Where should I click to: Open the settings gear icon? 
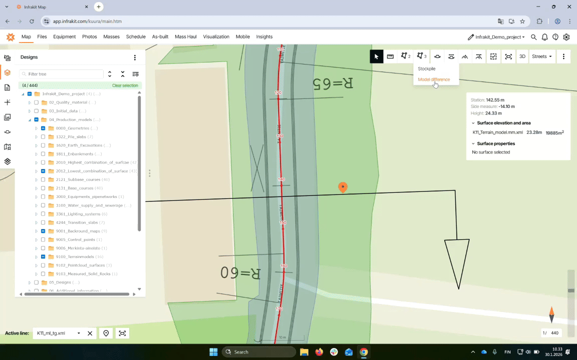tap(566, 37)
